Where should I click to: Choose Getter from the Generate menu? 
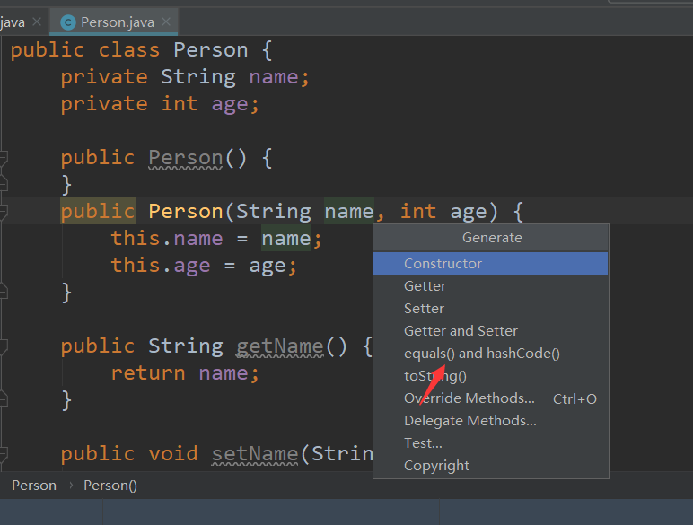[x=425, y=285]
